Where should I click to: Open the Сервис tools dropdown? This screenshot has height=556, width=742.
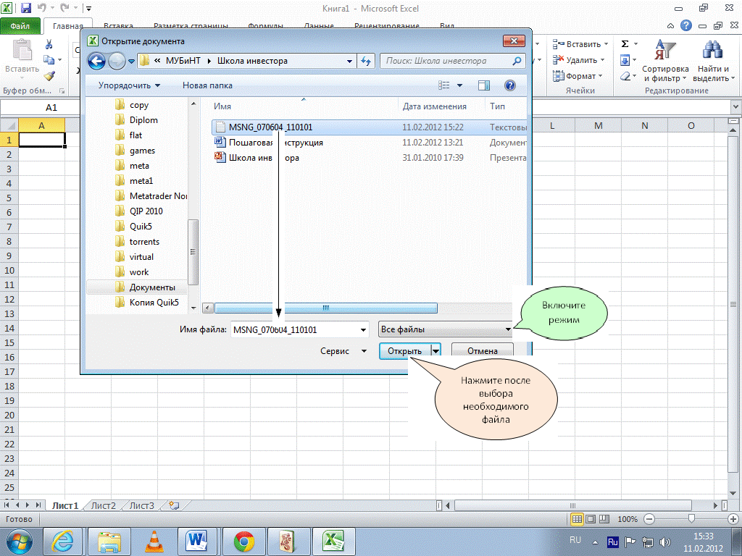(x=343, y=351)
